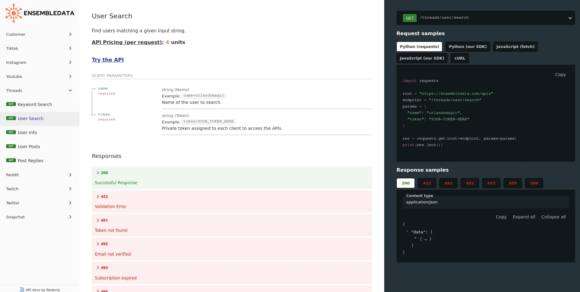Open User Search in the sidebar
Viewport: 580px width, 292px height.
point(40,119)
